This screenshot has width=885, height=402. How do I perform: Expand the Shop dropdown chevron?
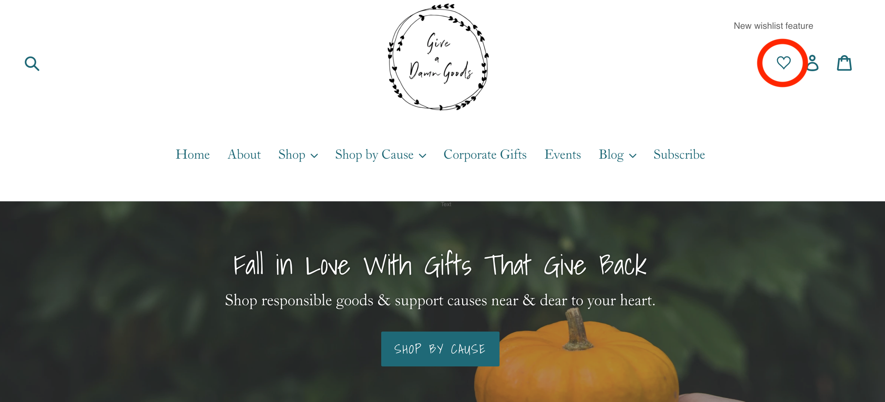point(314,155)
